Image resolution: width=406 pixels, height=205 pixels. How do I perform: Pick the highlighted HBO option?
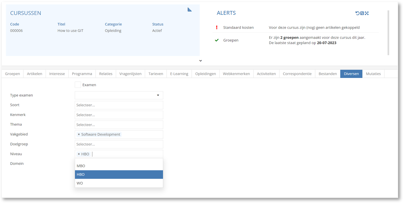coord(119,175)
